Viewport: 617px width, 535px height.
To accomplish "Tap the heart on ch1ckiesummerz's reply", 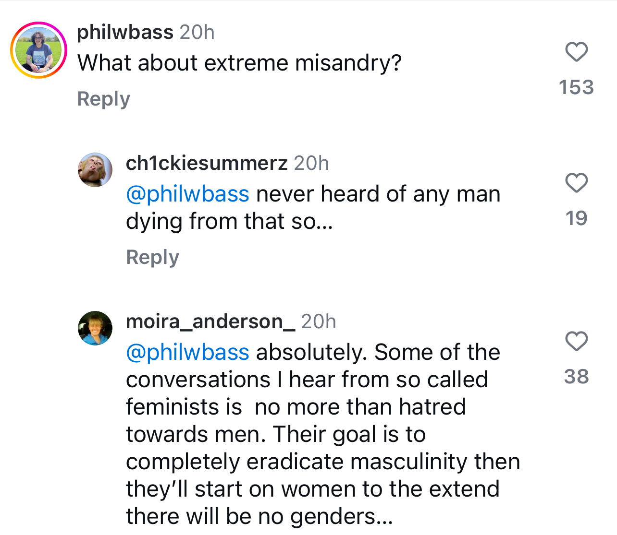I will (576, 183).
